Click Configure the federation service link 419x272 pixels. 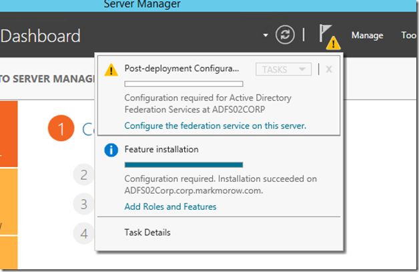(x=215, y=126)
